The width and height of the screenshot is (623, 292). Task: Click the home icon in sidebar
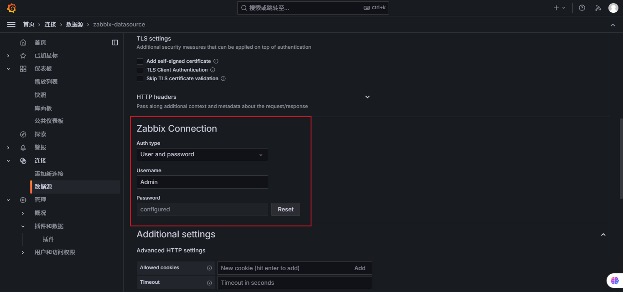[23, 42]
